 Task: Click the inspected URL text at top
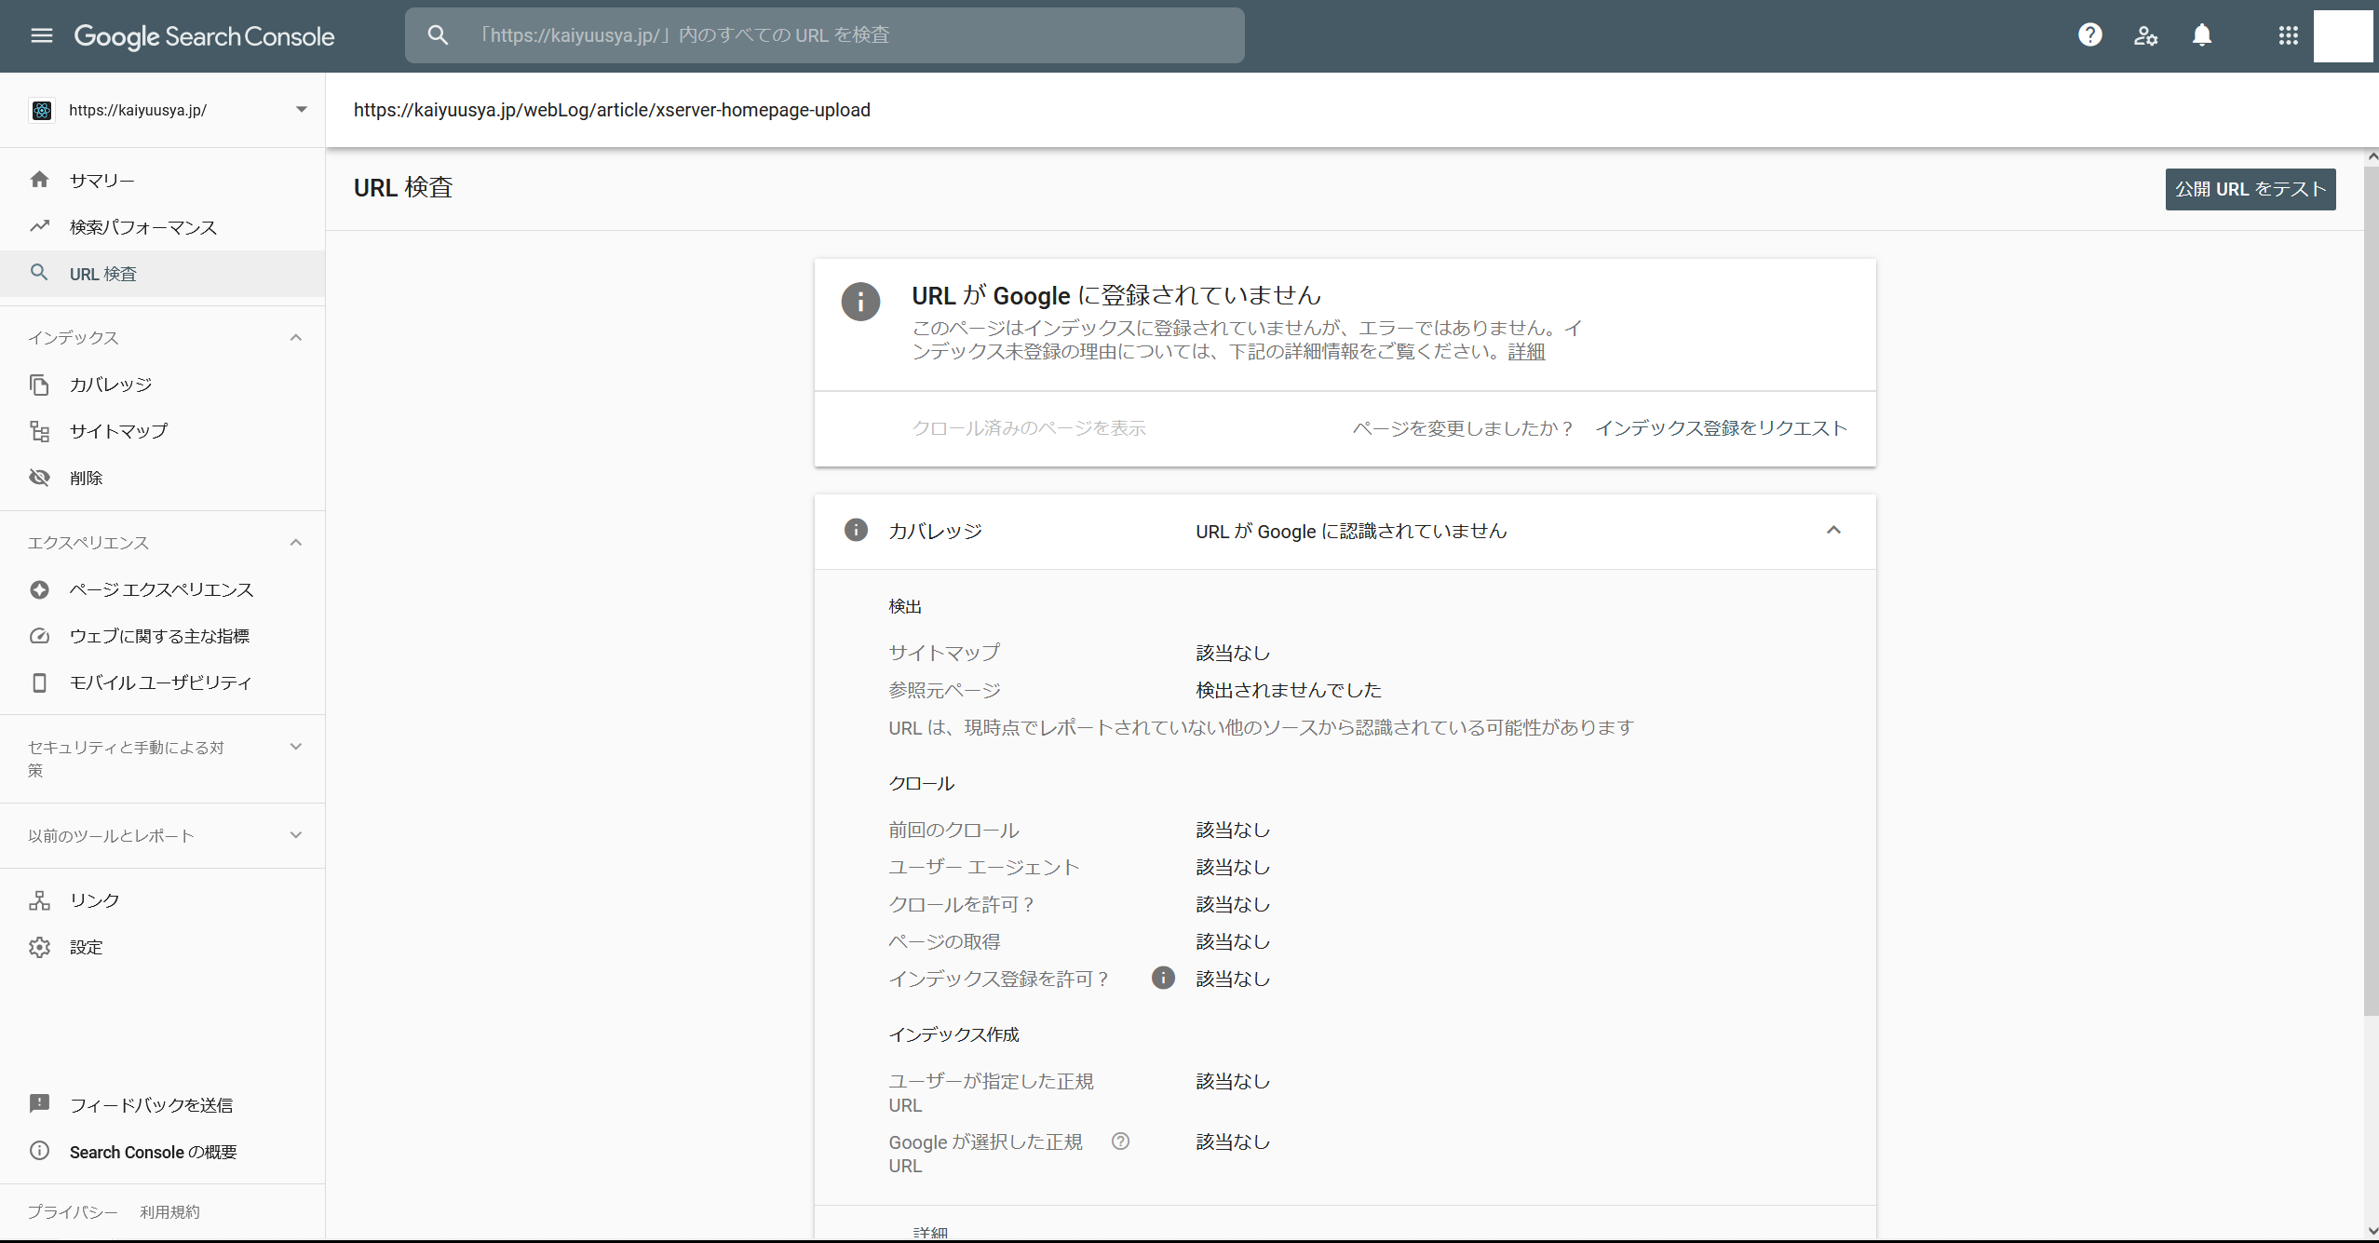(x=612, y=110)
